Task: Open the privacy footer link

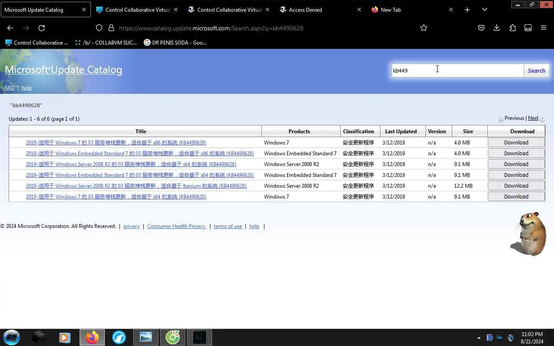Action: coord(132,226)
